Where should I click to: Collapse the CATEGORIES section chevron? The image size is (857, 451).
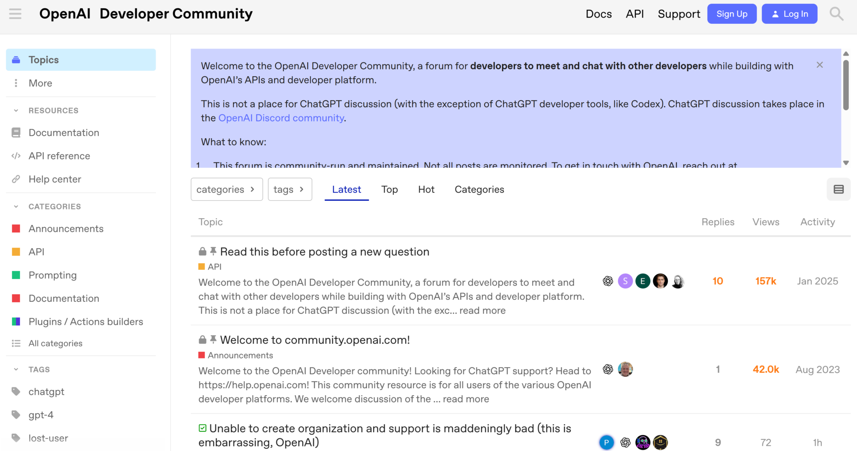coord(16,206)
